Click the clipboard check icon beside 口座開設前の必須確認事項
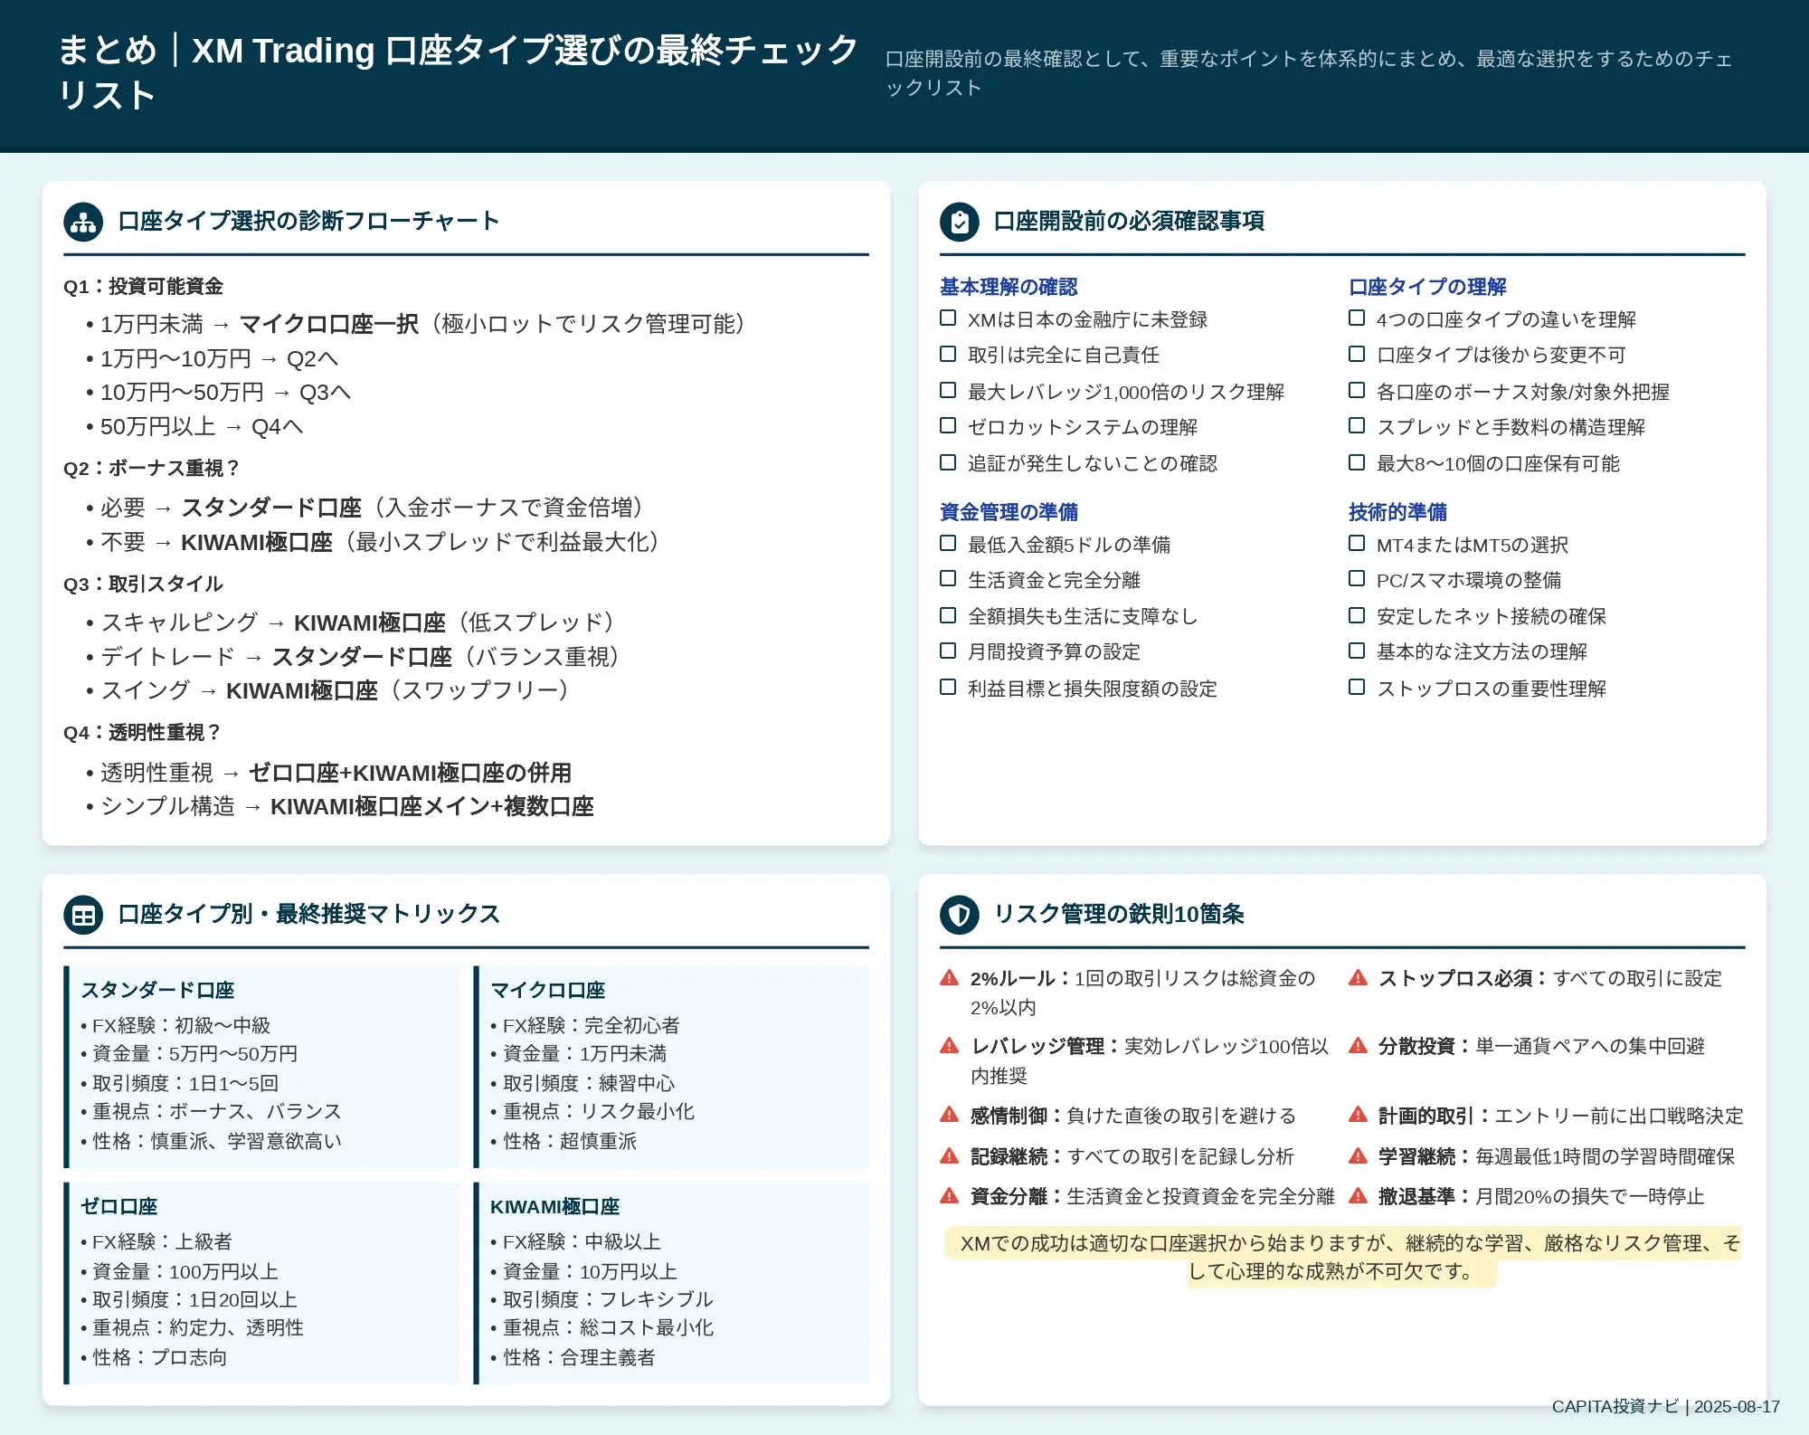 (x=959, y=222)
